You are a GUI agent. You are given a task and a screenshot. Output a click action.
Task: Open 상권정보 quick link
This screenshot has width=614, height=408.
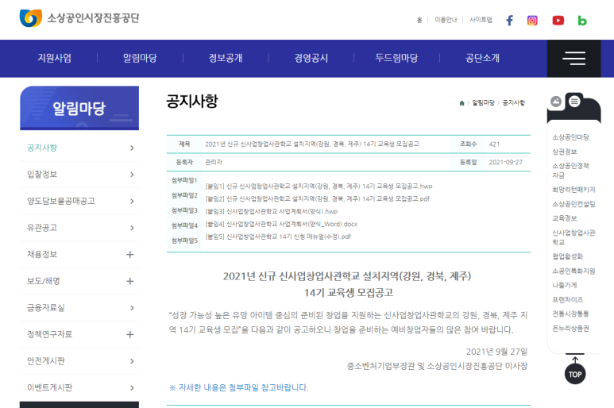click(x=564, y=152)
